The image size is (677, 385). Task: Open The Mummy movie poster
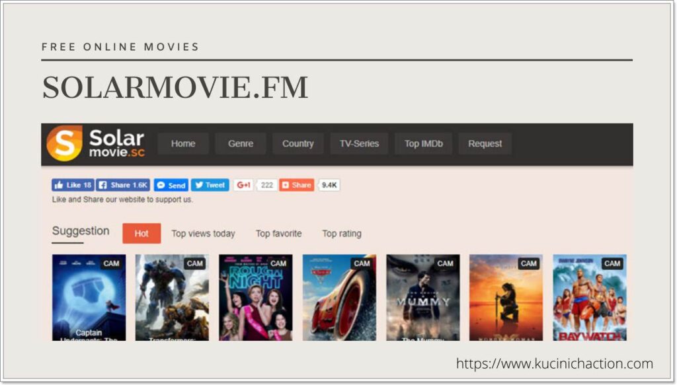point(423,297)
